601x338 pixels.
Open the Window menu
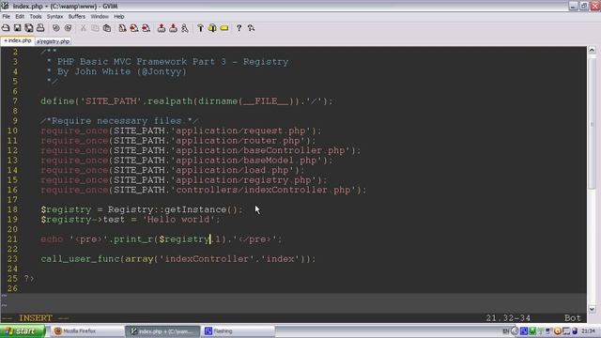click(x=100, y=17)
